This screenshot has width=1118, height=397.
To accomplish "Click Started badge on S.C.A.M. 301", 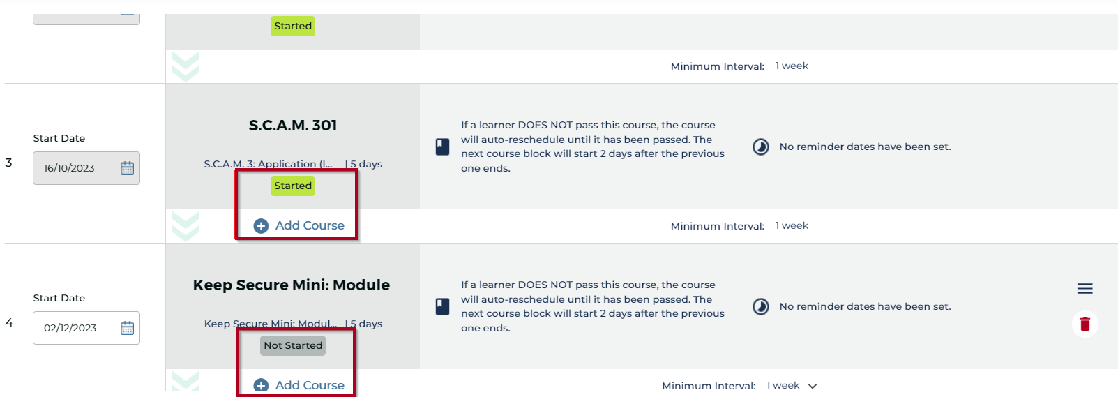I will click(293, 186).
